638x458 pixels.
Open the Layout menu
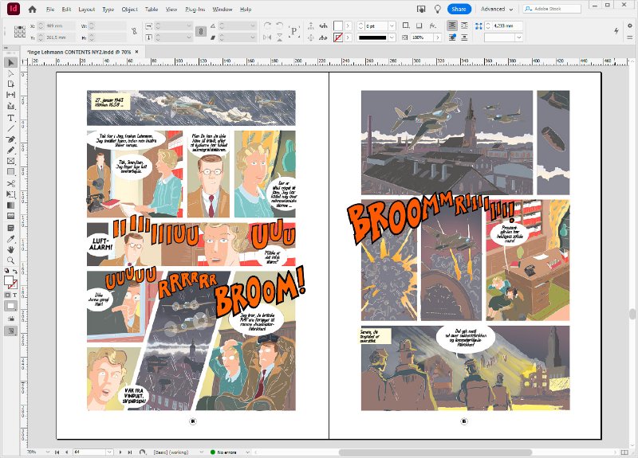87,9
